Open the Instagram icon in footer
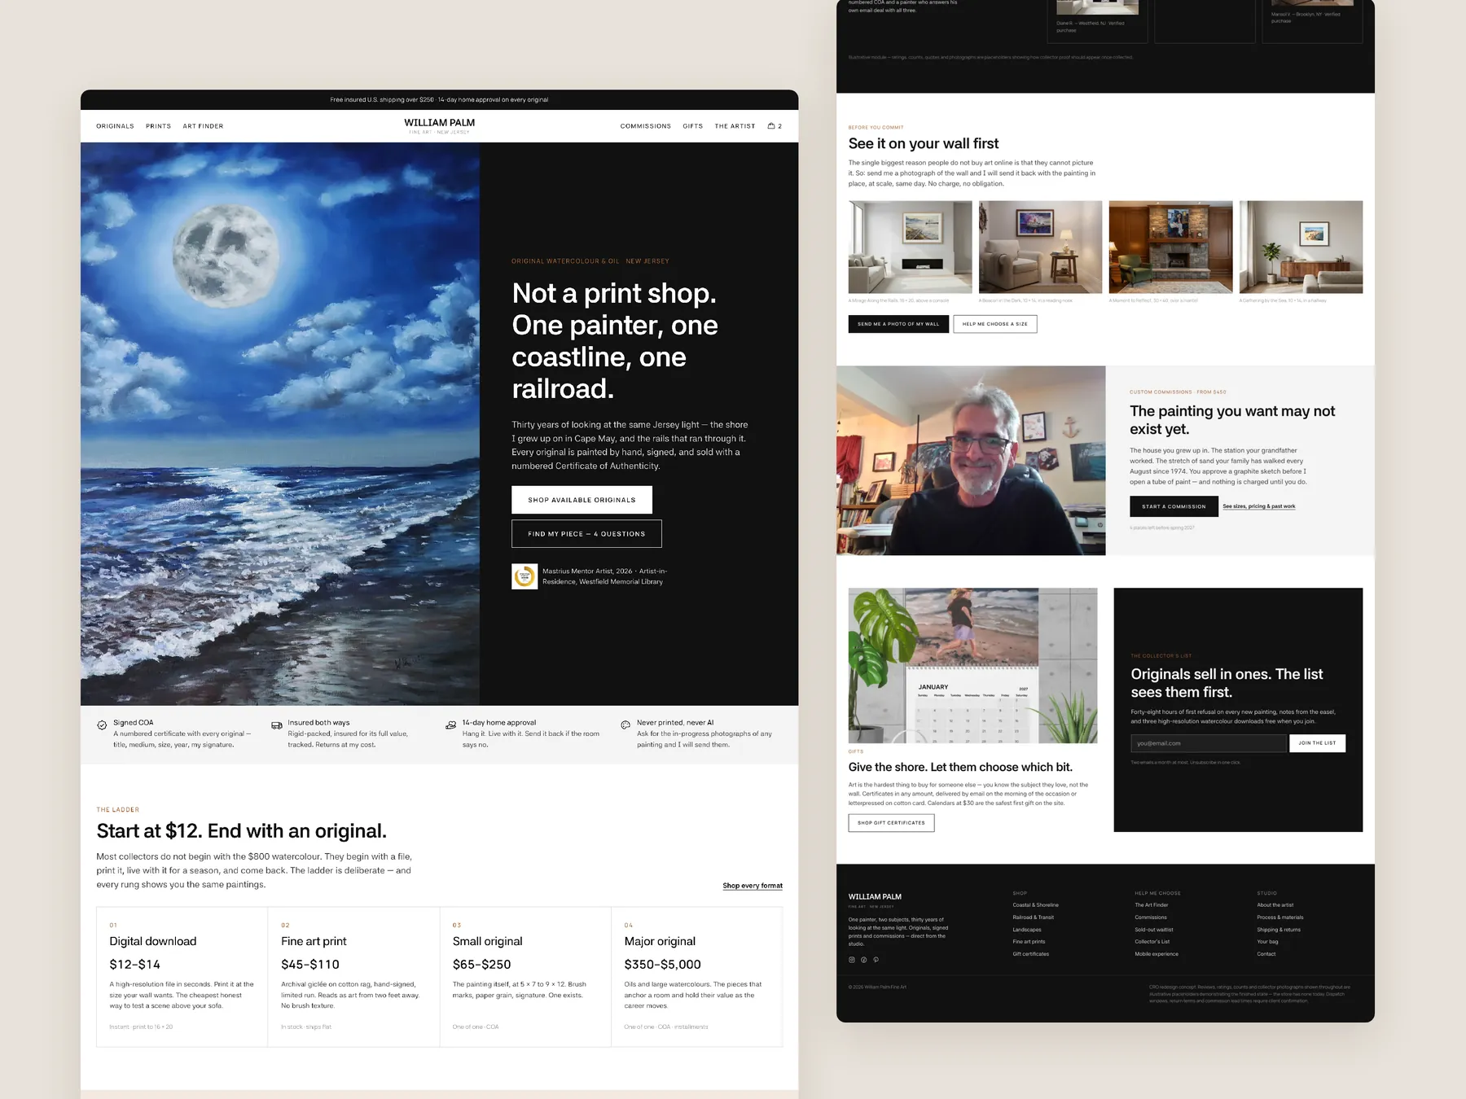This screenshot has width=1466, height=1099. click(852, 960)
